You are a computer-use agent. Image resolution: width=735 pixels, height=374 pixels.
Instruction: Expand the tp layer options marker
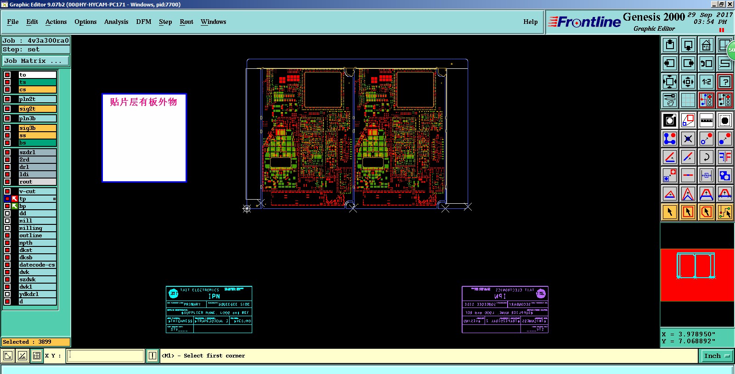click(54, 199)
